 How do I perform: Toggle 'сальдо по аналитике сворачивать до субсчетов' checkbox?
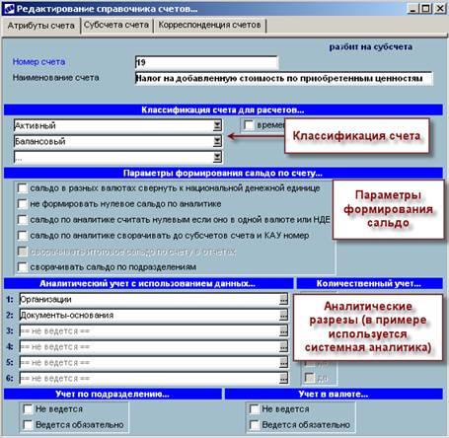pos(23,236)
